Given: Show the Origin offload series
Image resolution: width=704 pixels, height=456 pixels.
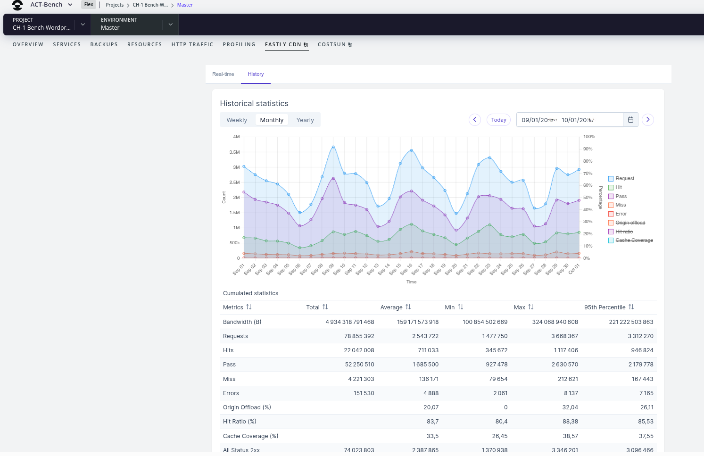Looking at the screenshot, I should tap(629, 222).
